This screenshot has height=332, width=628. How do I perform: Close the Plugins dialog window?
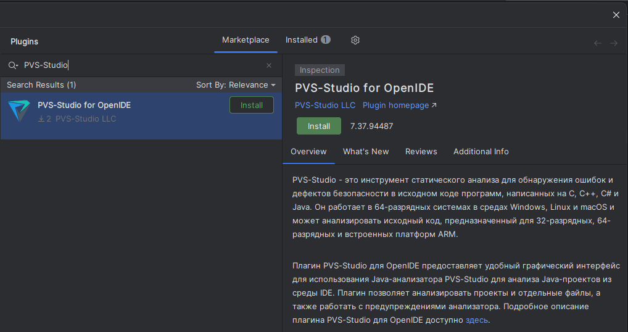[x=616, y=15]
